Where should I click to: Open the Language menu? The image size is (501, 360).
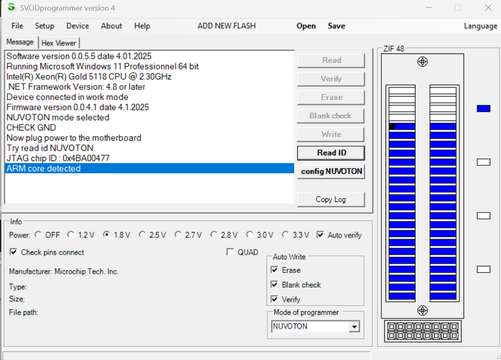[480, 26]
